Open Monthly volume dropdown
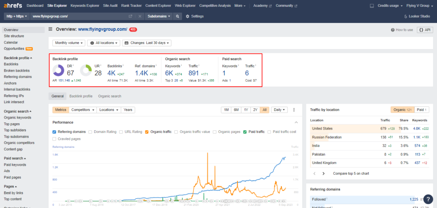The height and width of the screenshot is (208, 437). point(69,43)
